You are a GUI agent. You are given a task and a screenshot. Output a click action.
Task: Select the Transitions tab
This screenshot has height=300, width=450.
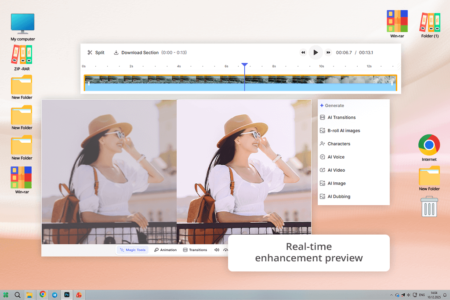pyautogui.click(x=195, y=250)
